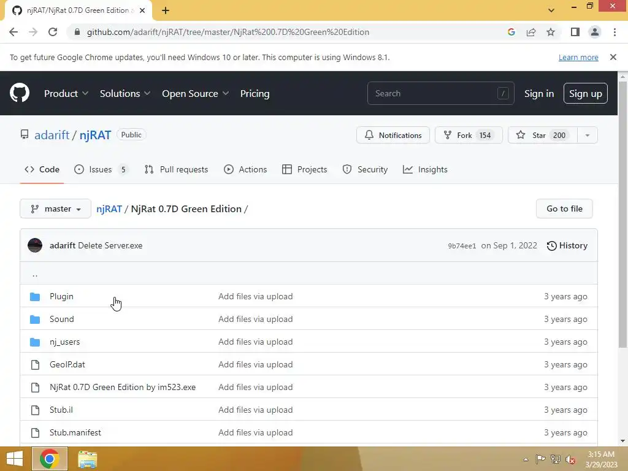The height and width of the screenshot is (471, 628).
Task: Click the forward navigation arrow
Action: pos(33,32)
